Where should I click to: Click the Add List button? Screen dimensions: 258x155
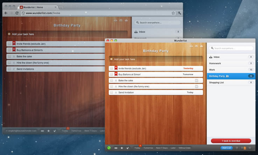point(226,148)
